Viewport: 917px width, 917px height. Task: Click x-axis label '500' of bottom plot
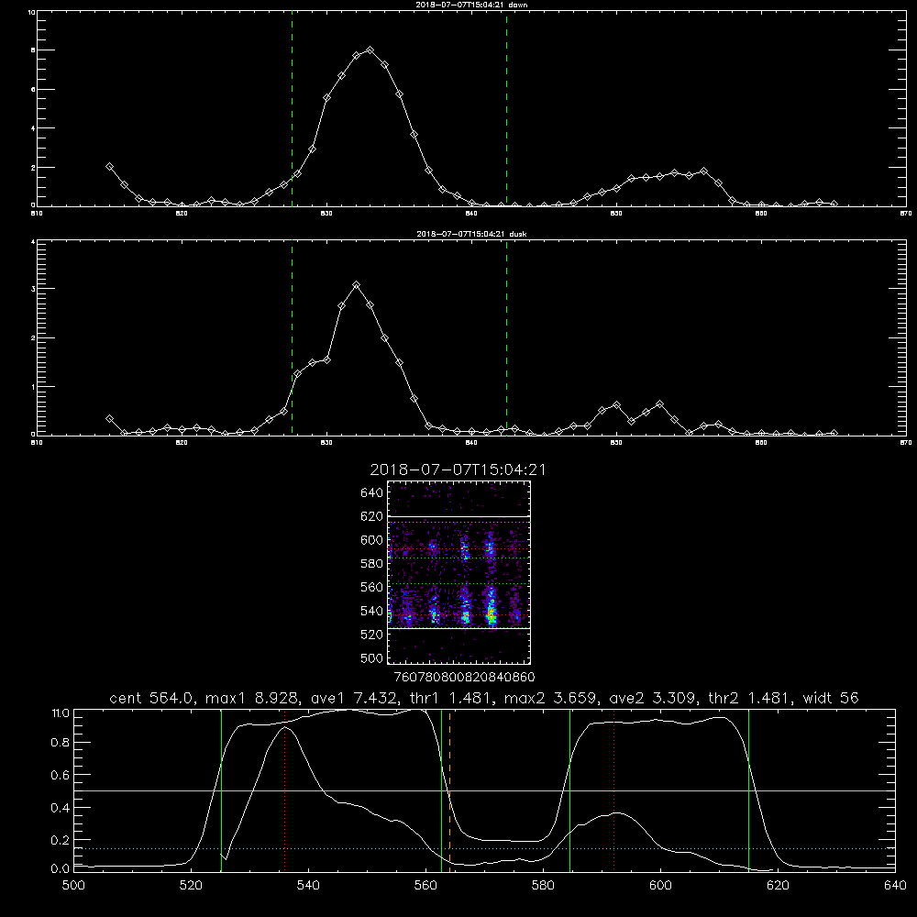coord(73,886)
